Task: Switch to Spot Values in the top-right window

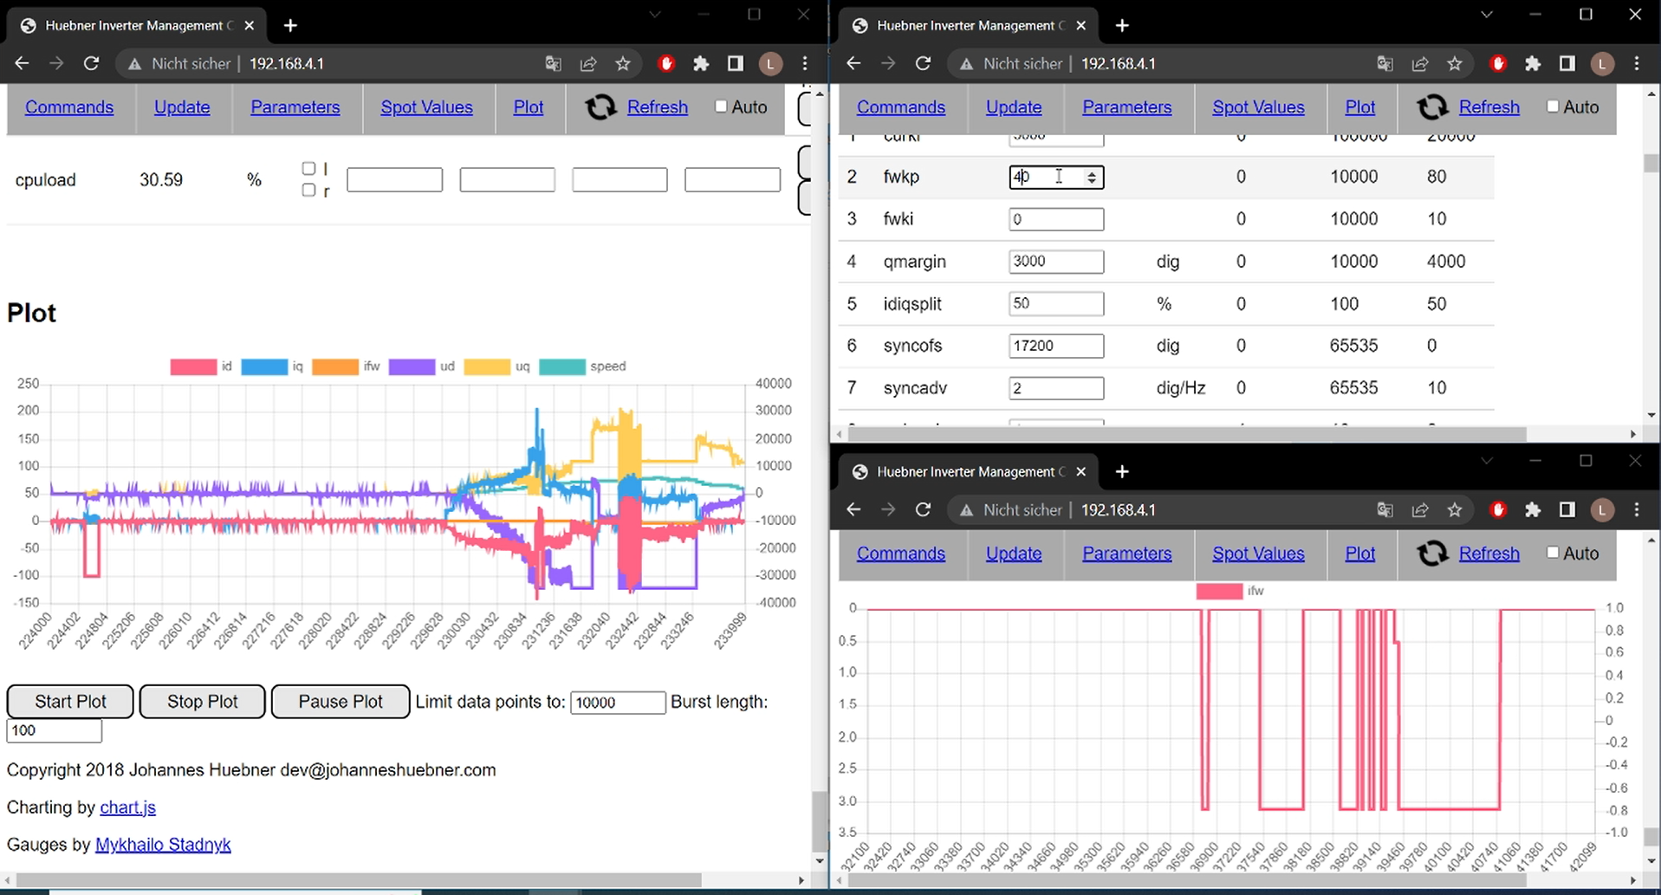Action: [1258, 107]
